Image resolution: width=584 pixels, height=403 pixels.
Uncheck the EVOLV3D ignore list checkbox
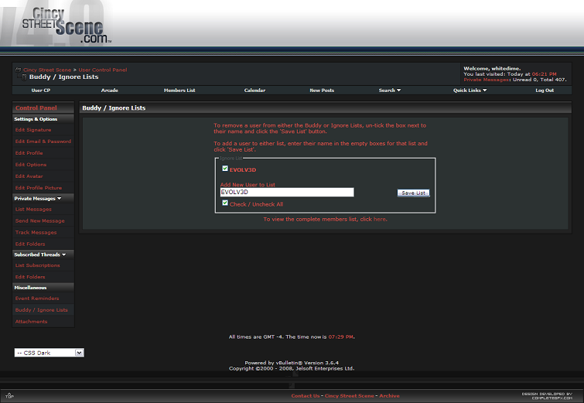tap(225, 168)
